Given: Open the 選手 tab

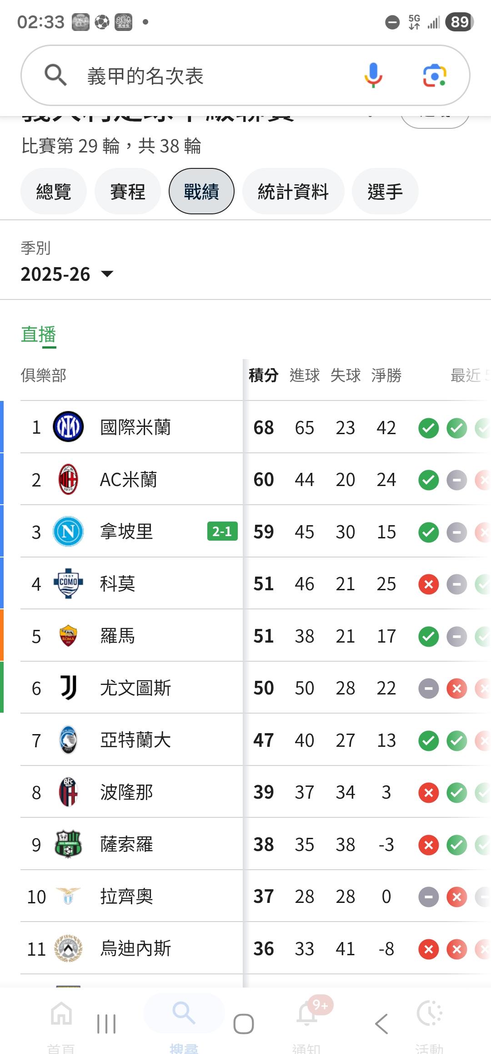Looking at the screenshot, I should pos(385,191).
